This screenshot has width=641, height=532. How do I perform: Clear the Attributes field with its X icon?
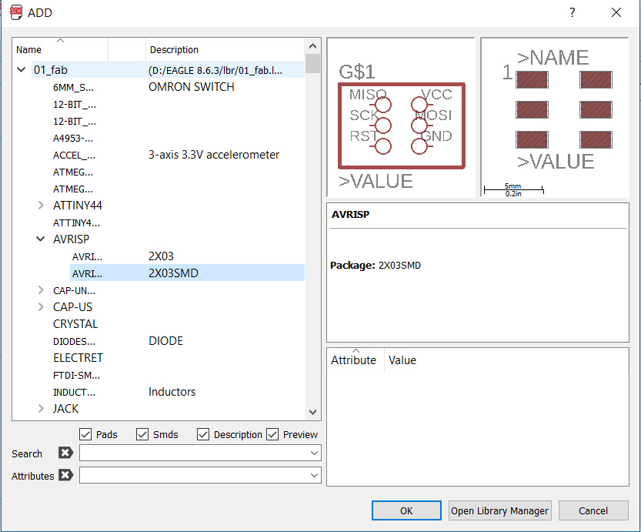point(65,475)
